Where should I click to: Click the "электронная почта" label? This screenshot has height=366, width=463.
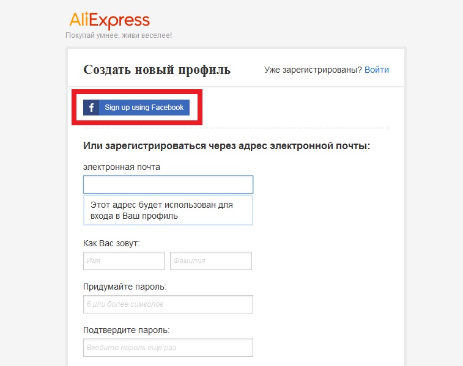coord(122,167)
